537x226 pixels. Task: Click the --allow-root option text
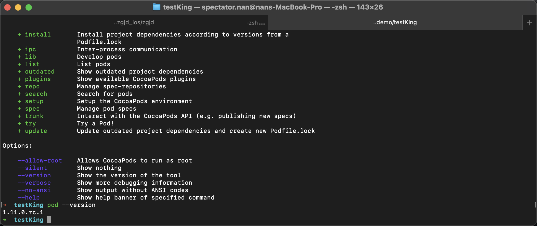pyautogui.click(x=40, y=160)
